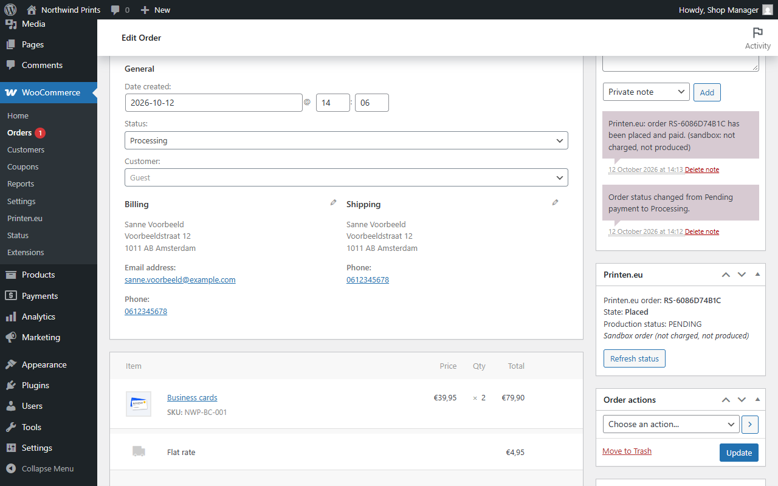778x486 pixels.
Task: Open the Pages menu
Action: (49, 44)
